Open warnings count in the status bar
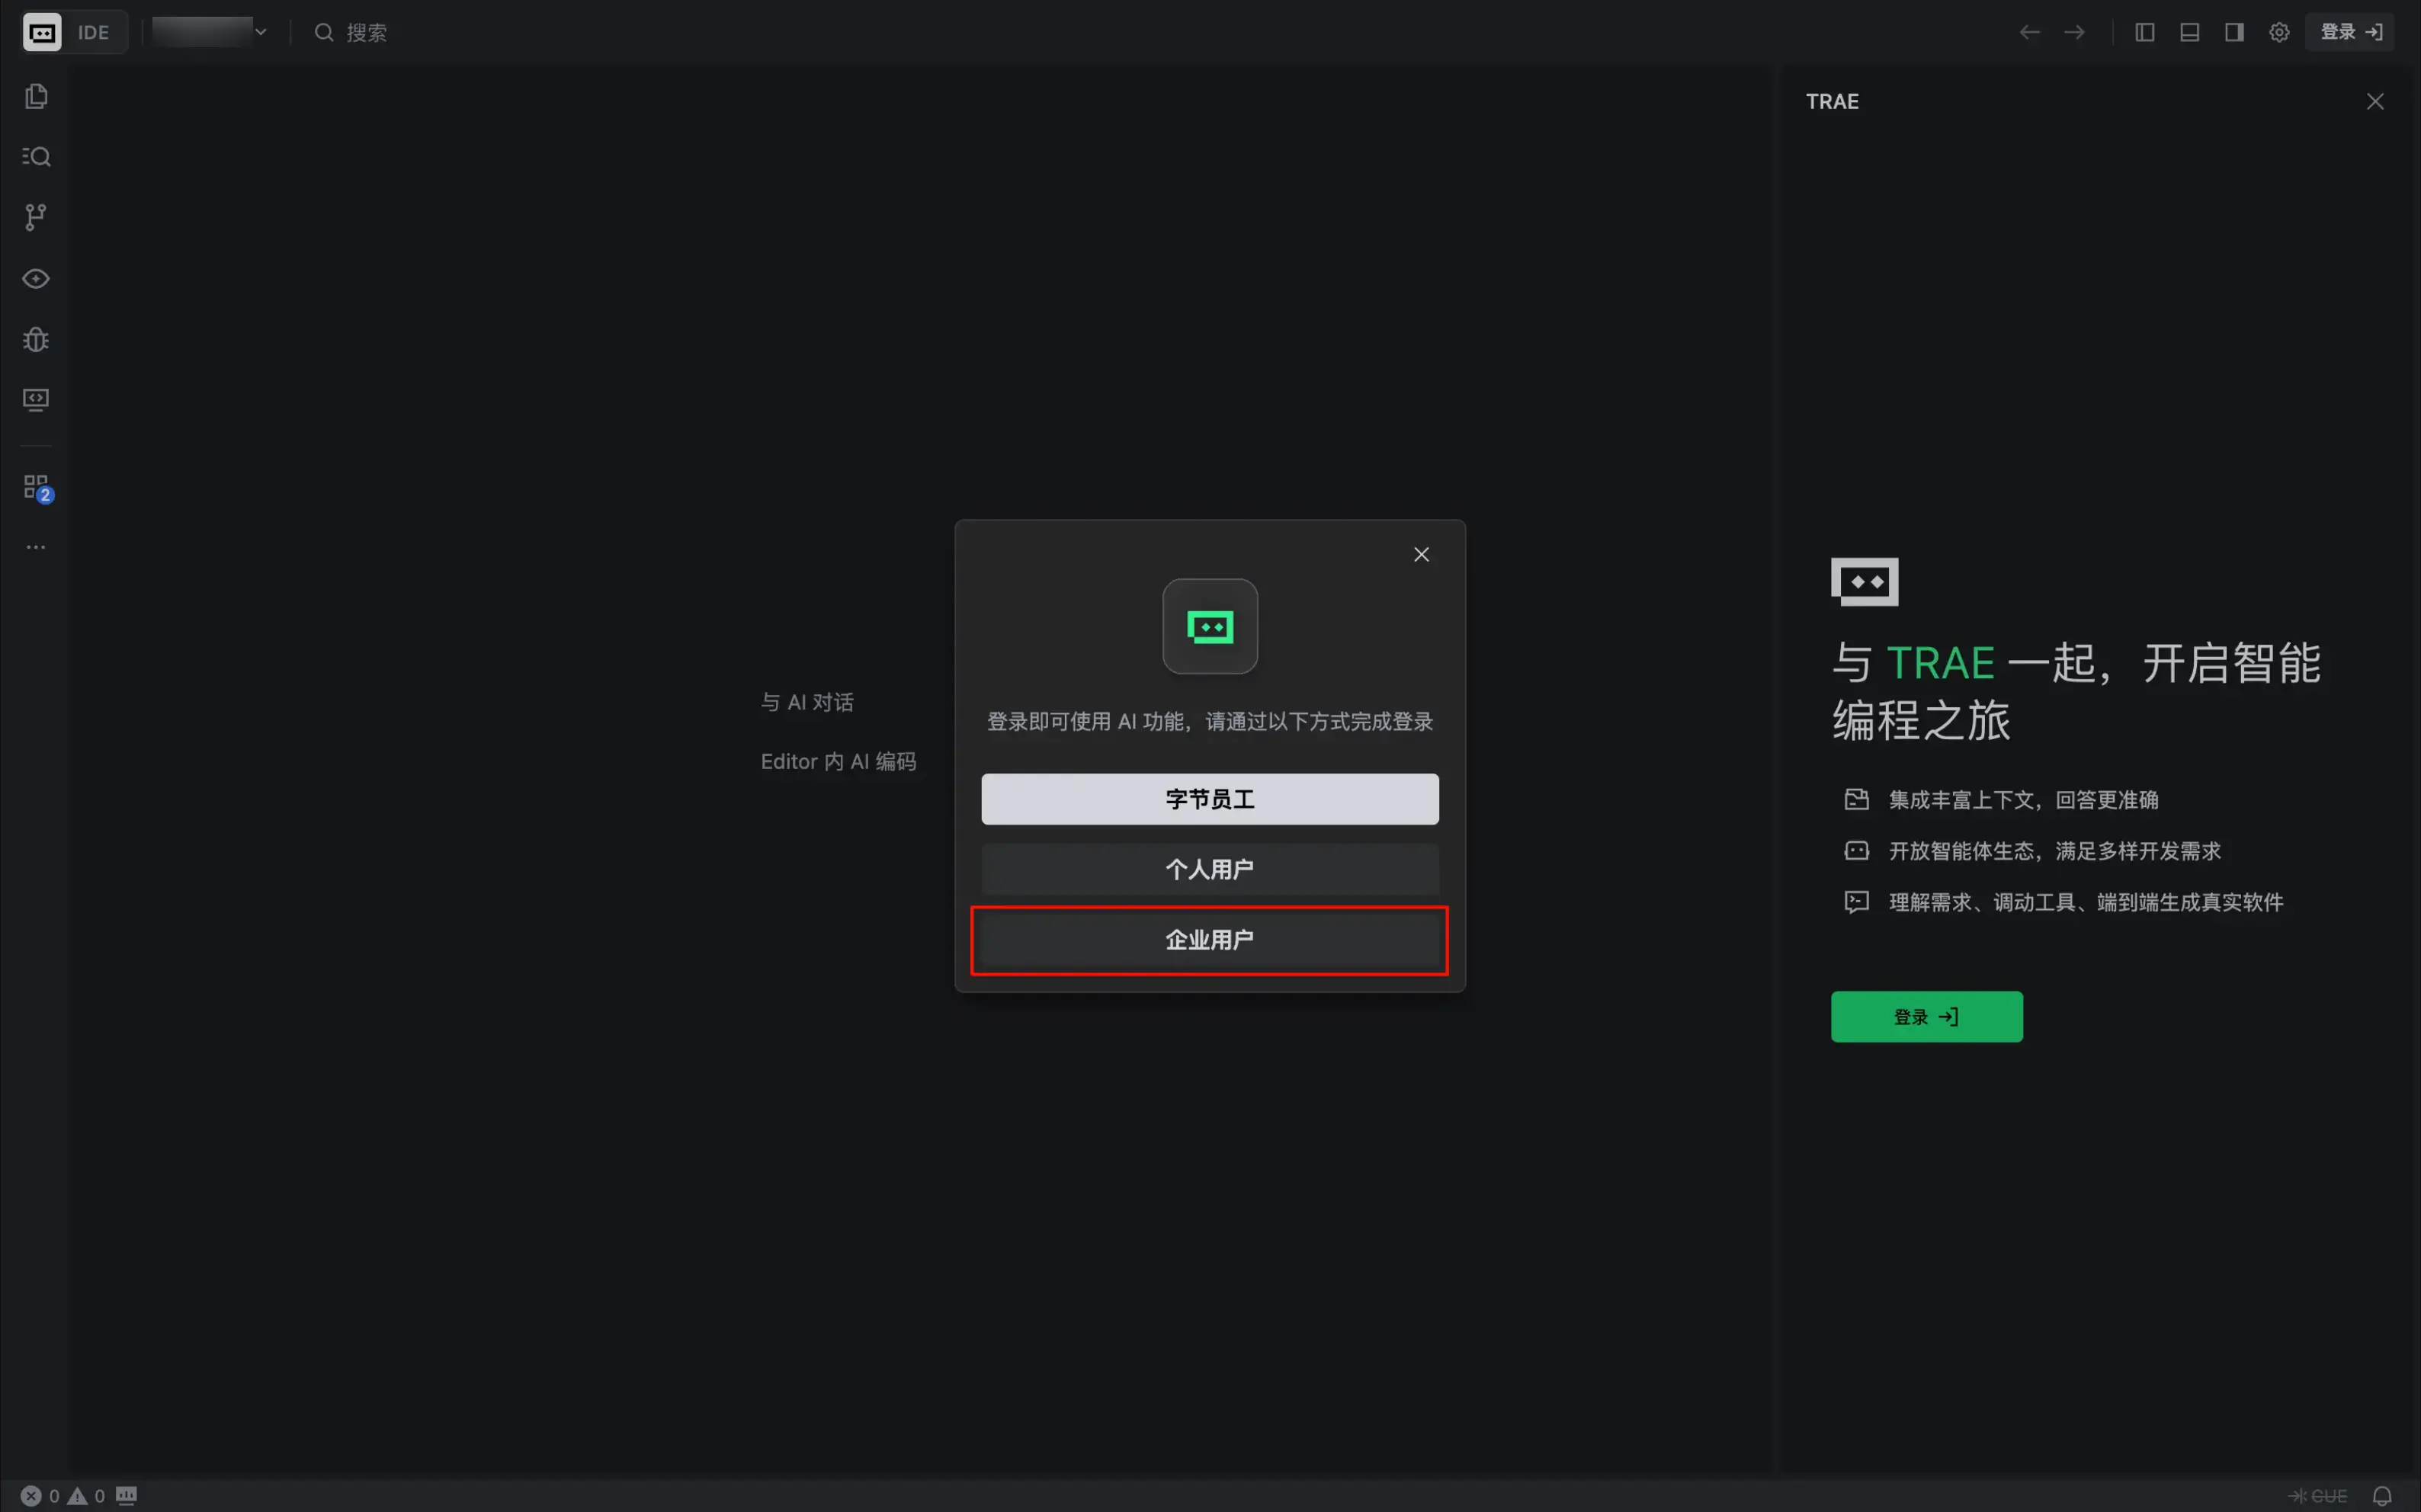 pyautogui.click(x=86, y=1496)
